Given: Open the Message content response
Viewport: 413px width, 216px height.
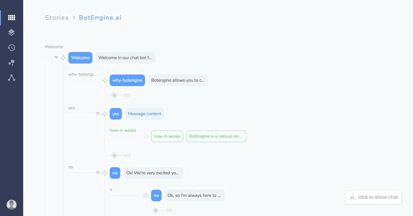Looking at the screenshot, I should (144, 114).
